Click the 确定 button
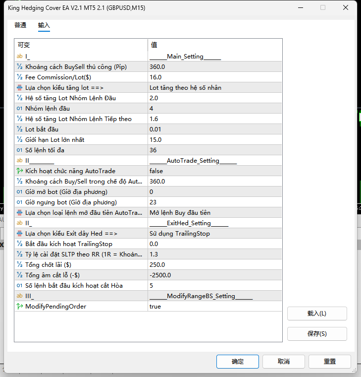The image size is (361, 377). 237,361
